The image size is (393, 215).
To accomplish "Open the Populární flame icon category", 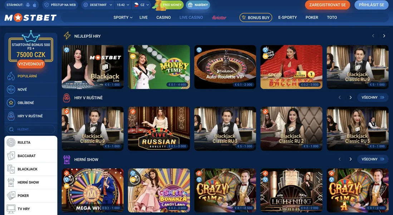I will [11, 76].
